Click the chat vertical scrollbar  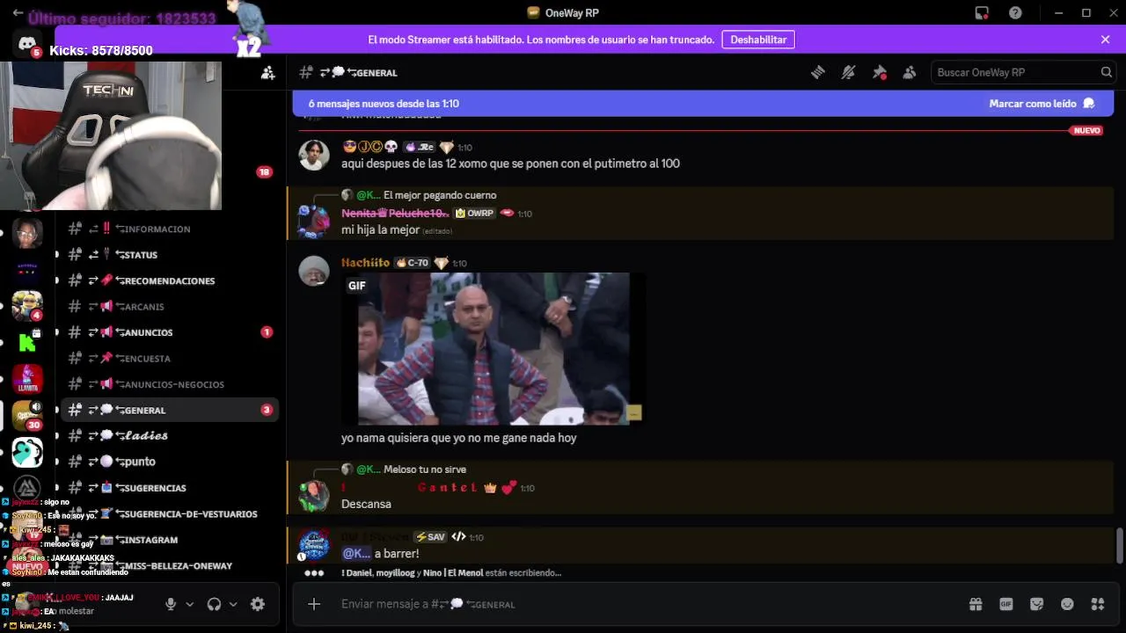click(1120, 545)
